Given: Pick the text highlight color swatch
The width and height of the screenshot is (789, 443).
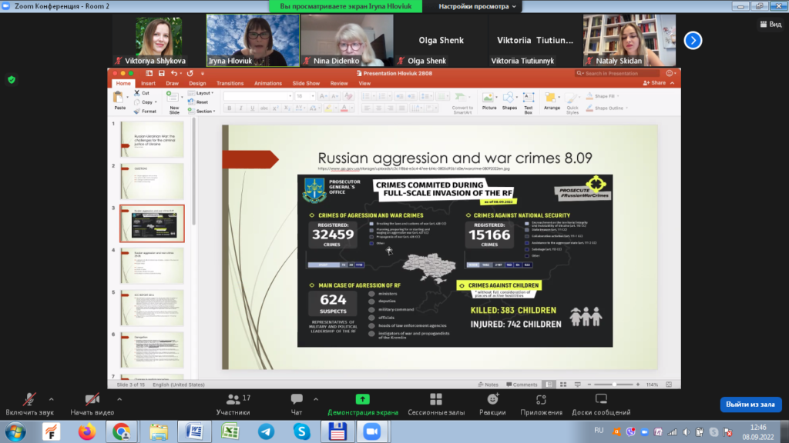Looking at the screenshot, I should (x=328, y=108).
